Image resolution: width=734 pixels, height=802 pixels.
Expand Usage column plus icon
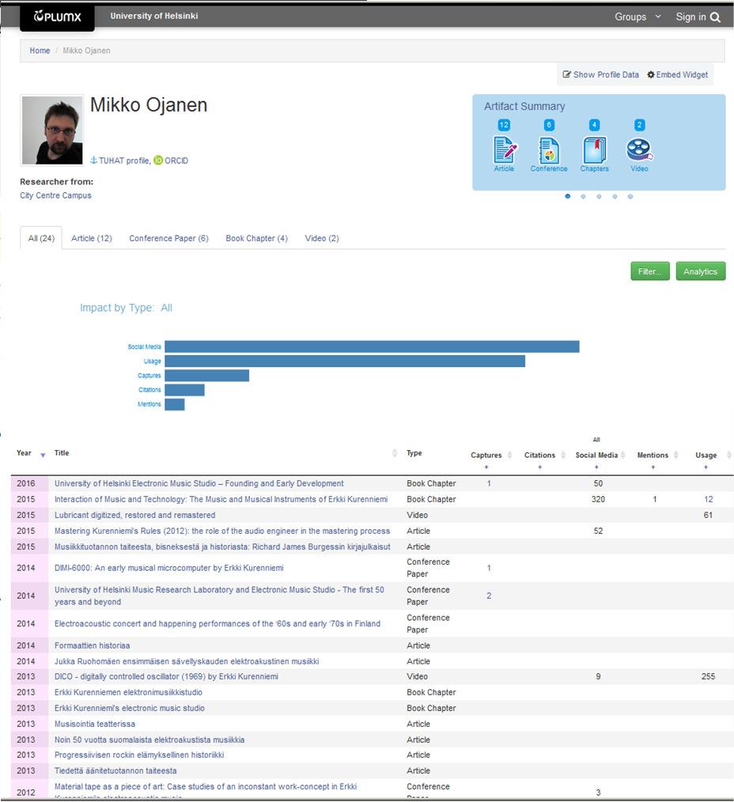coord(706,467)
